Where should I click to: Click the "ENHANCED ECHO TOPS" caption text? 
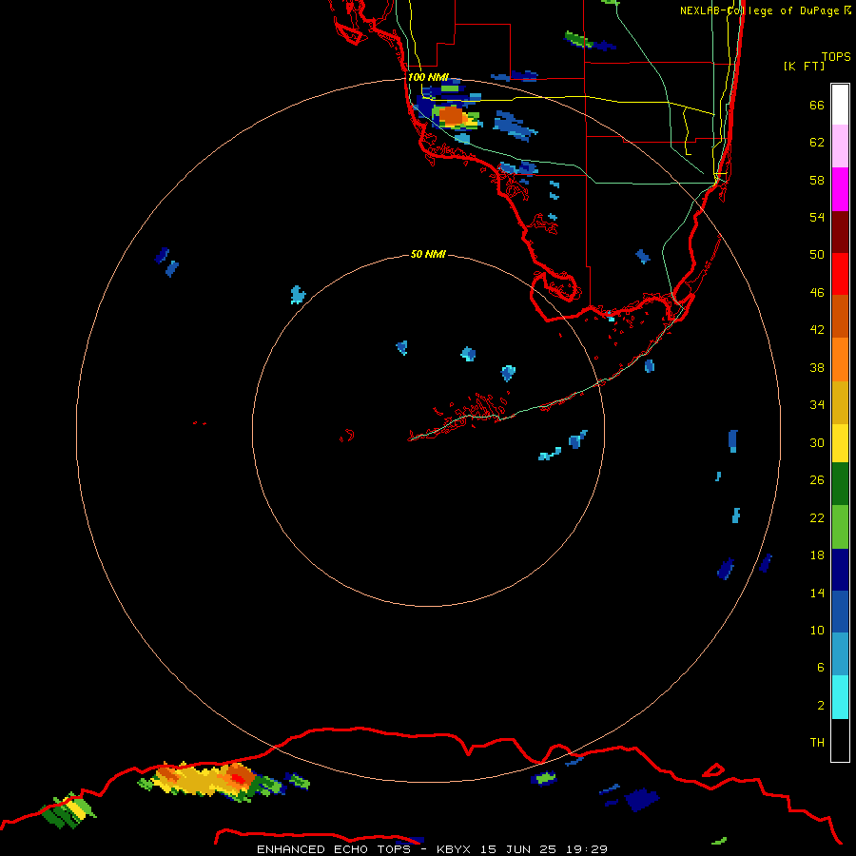[x=334, y=849]
